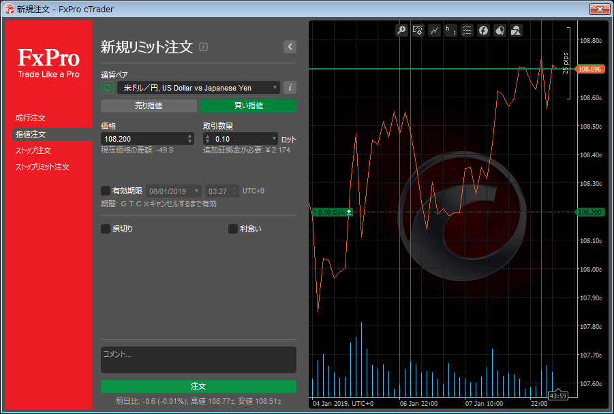Select 成行注文 market order tab
Screen dimensions: 614x414
coord(31,118)
